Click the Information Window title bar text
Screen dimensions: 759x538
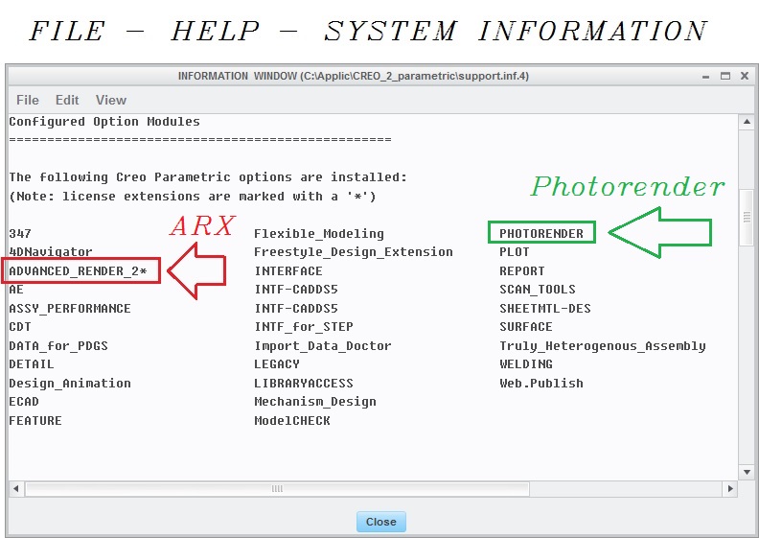coord(354,76)
